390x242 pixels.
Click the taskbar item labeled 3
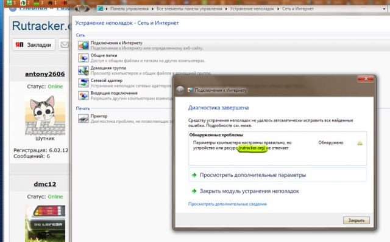tap(38, 2)
